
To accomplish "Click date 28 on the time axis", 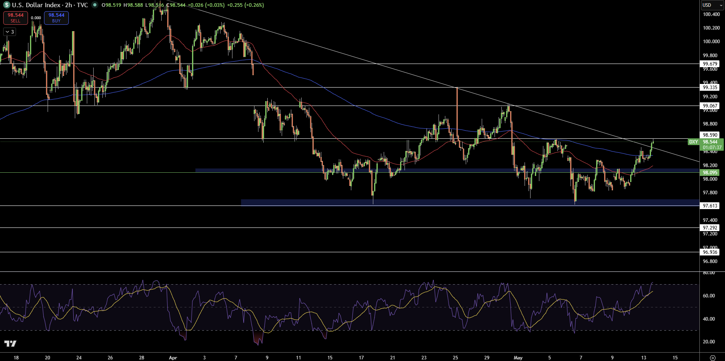I will [142, 358].
